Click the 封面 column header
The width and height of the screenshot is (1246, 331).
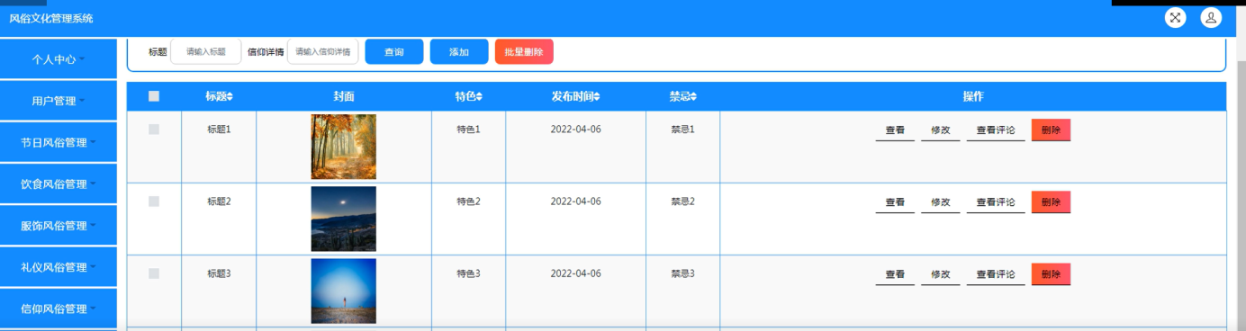pos(344,96)
